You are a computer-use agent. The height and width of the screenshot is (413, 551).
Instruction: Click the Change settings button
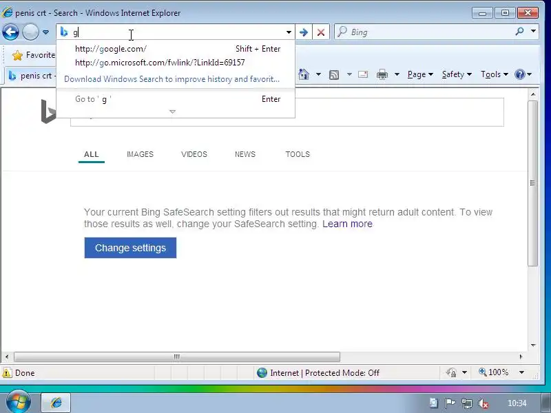(130, 248)
